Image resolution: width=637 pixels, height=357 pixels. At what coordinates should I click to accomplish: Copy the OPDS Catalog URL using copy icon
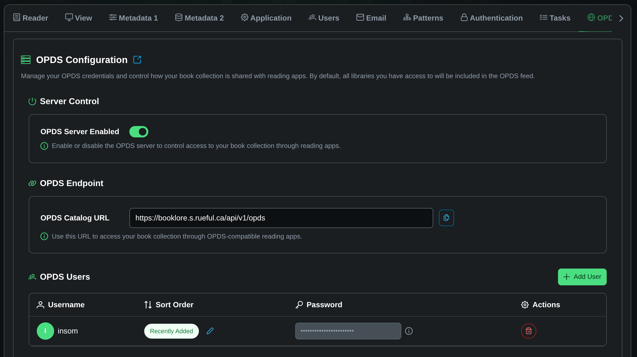pyautogui.click(x=446, y=218)
